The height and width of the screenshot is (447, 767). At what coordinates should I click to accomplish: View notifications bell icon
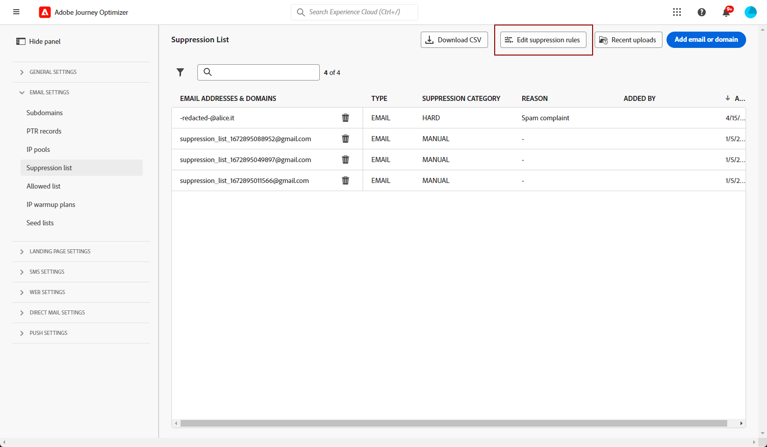pyautogui.click(x=727, y=12)
